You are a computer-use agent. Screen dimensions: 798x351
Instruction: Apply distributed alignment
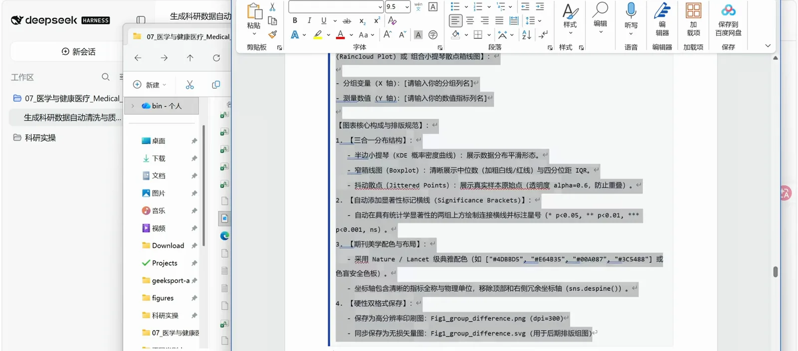514,20
